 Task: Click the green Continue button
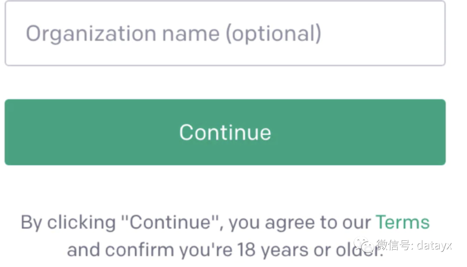pos(225,132)
